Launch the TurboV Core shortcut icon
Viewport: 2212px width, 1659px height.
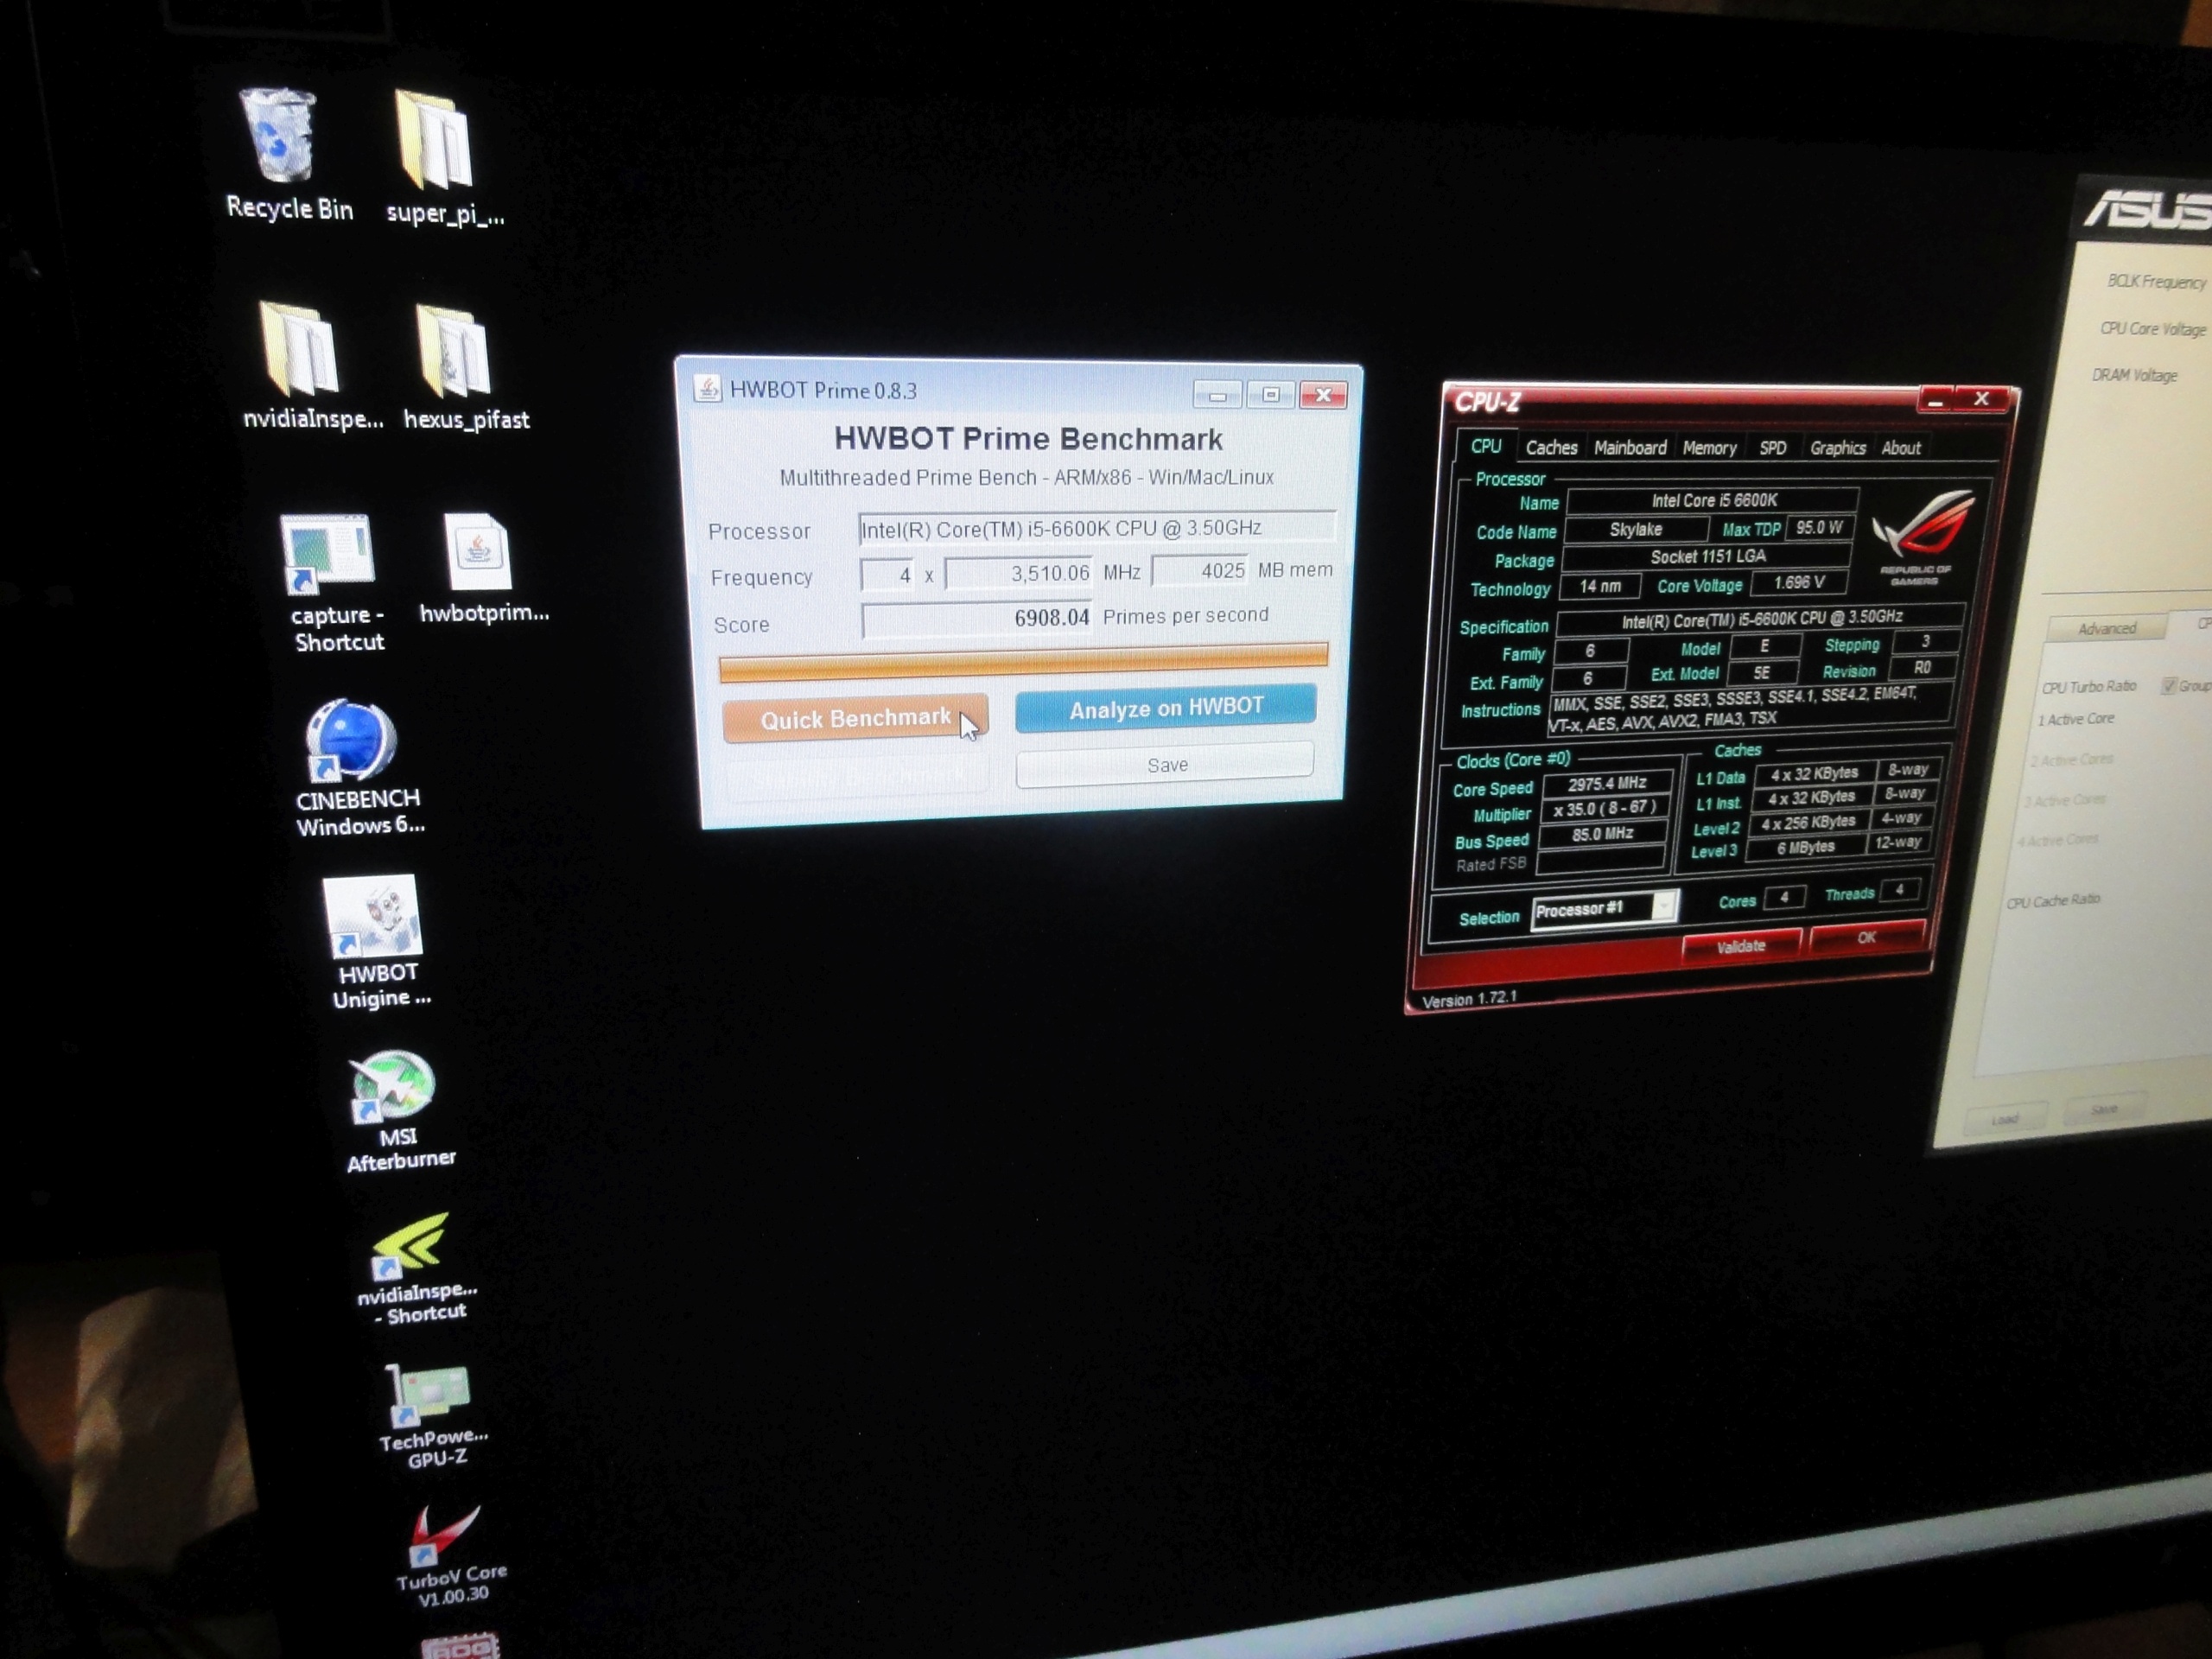(444, 1534)
